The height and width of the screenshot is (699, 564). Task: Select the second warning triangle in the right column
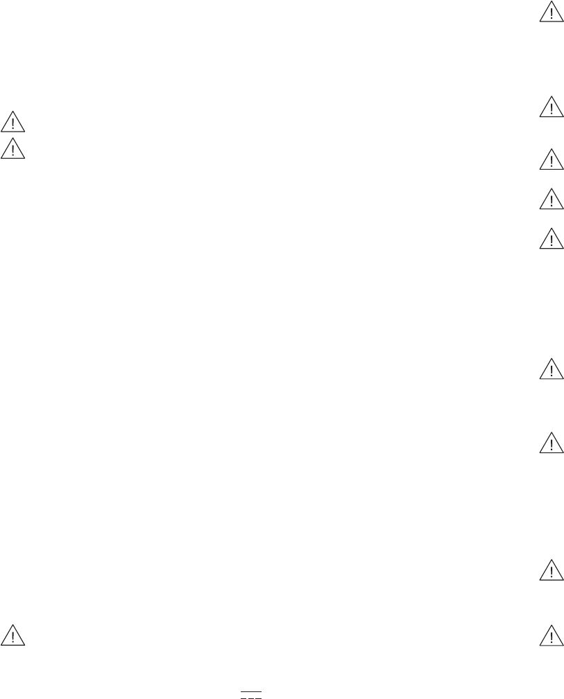coord(552,107)
